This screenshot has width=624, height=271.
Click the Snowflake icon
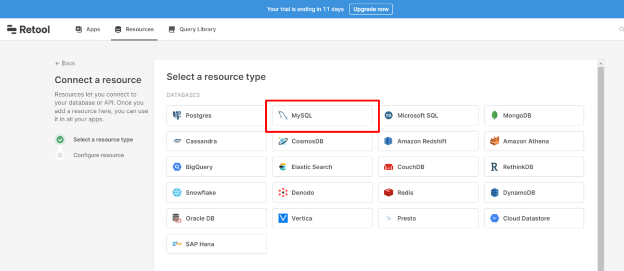pos(177,192)
